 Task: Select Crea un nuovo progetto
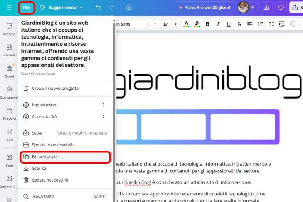(65, 88)
